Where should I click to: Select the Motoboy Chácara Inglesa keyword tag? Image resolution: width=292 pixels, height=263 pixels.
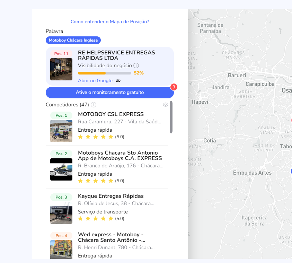pos(73,40)
